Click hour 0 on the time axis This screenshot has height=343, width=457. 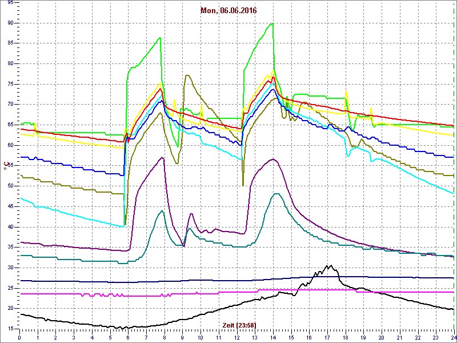(19, 337)
